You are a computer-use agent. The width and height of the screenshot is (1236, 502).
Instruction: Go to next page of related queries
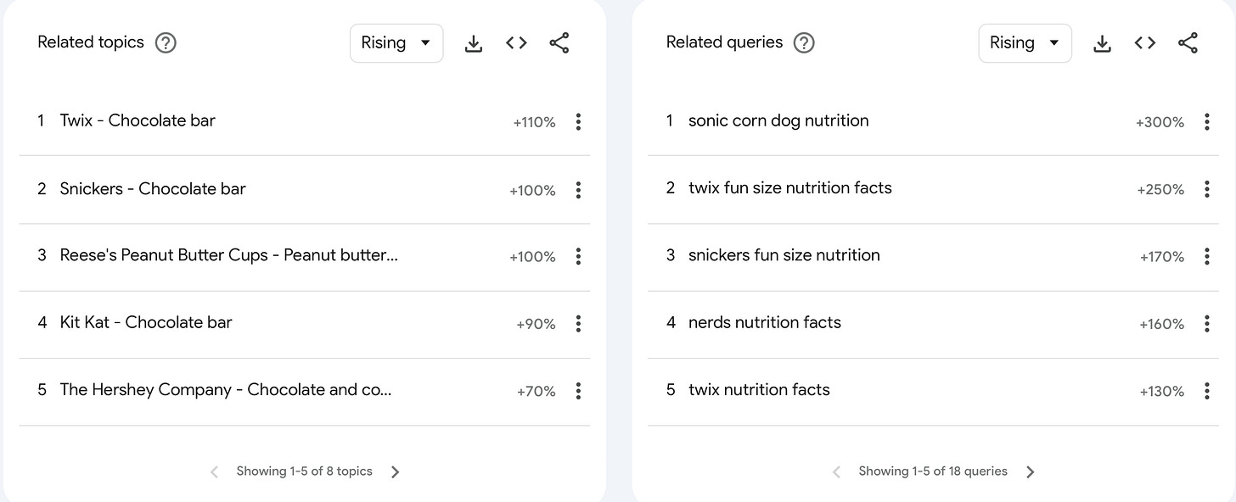(x=1030, y=472)
